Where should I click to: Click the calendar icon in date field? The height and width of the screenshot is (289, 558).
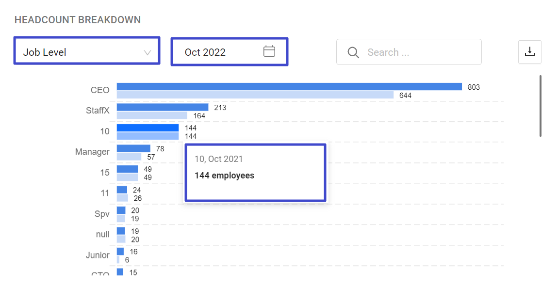point(269,51)
